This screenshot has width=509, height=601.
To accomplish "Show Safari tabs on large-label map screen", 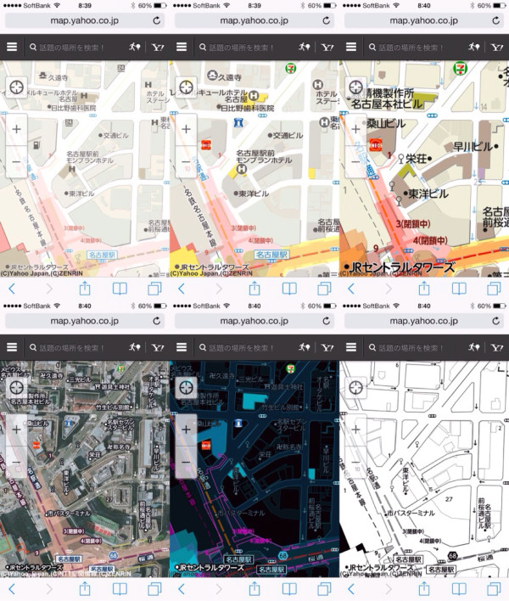I will coord(494,289).
